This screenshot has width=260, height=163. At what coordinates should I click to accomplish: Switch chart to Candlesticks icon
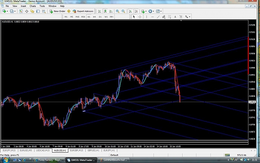[105, 11]
